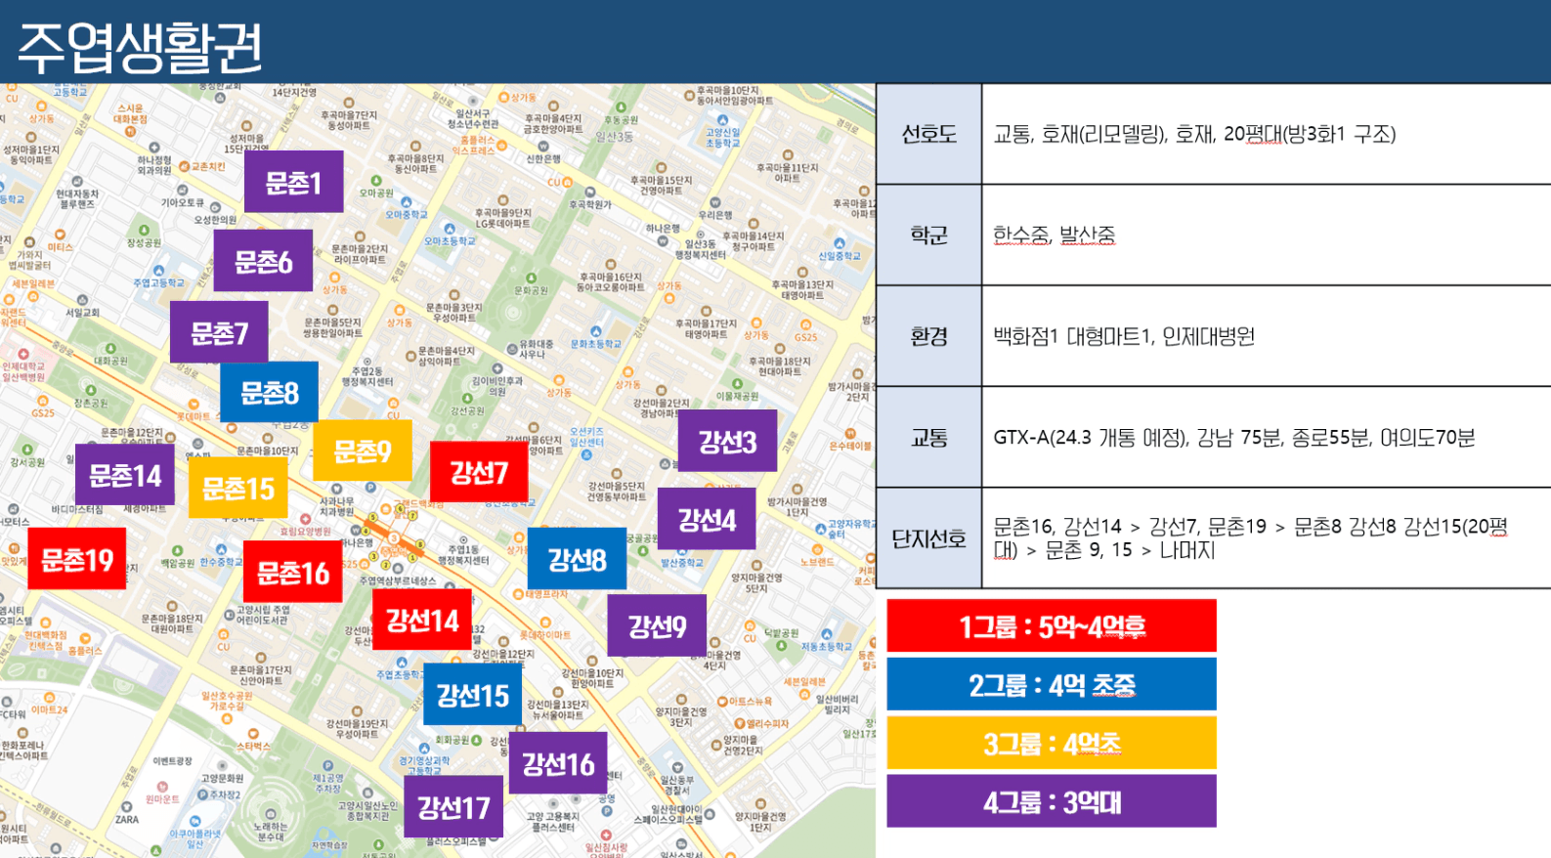Select the purple 강선9 map label

tap(657, 625)
